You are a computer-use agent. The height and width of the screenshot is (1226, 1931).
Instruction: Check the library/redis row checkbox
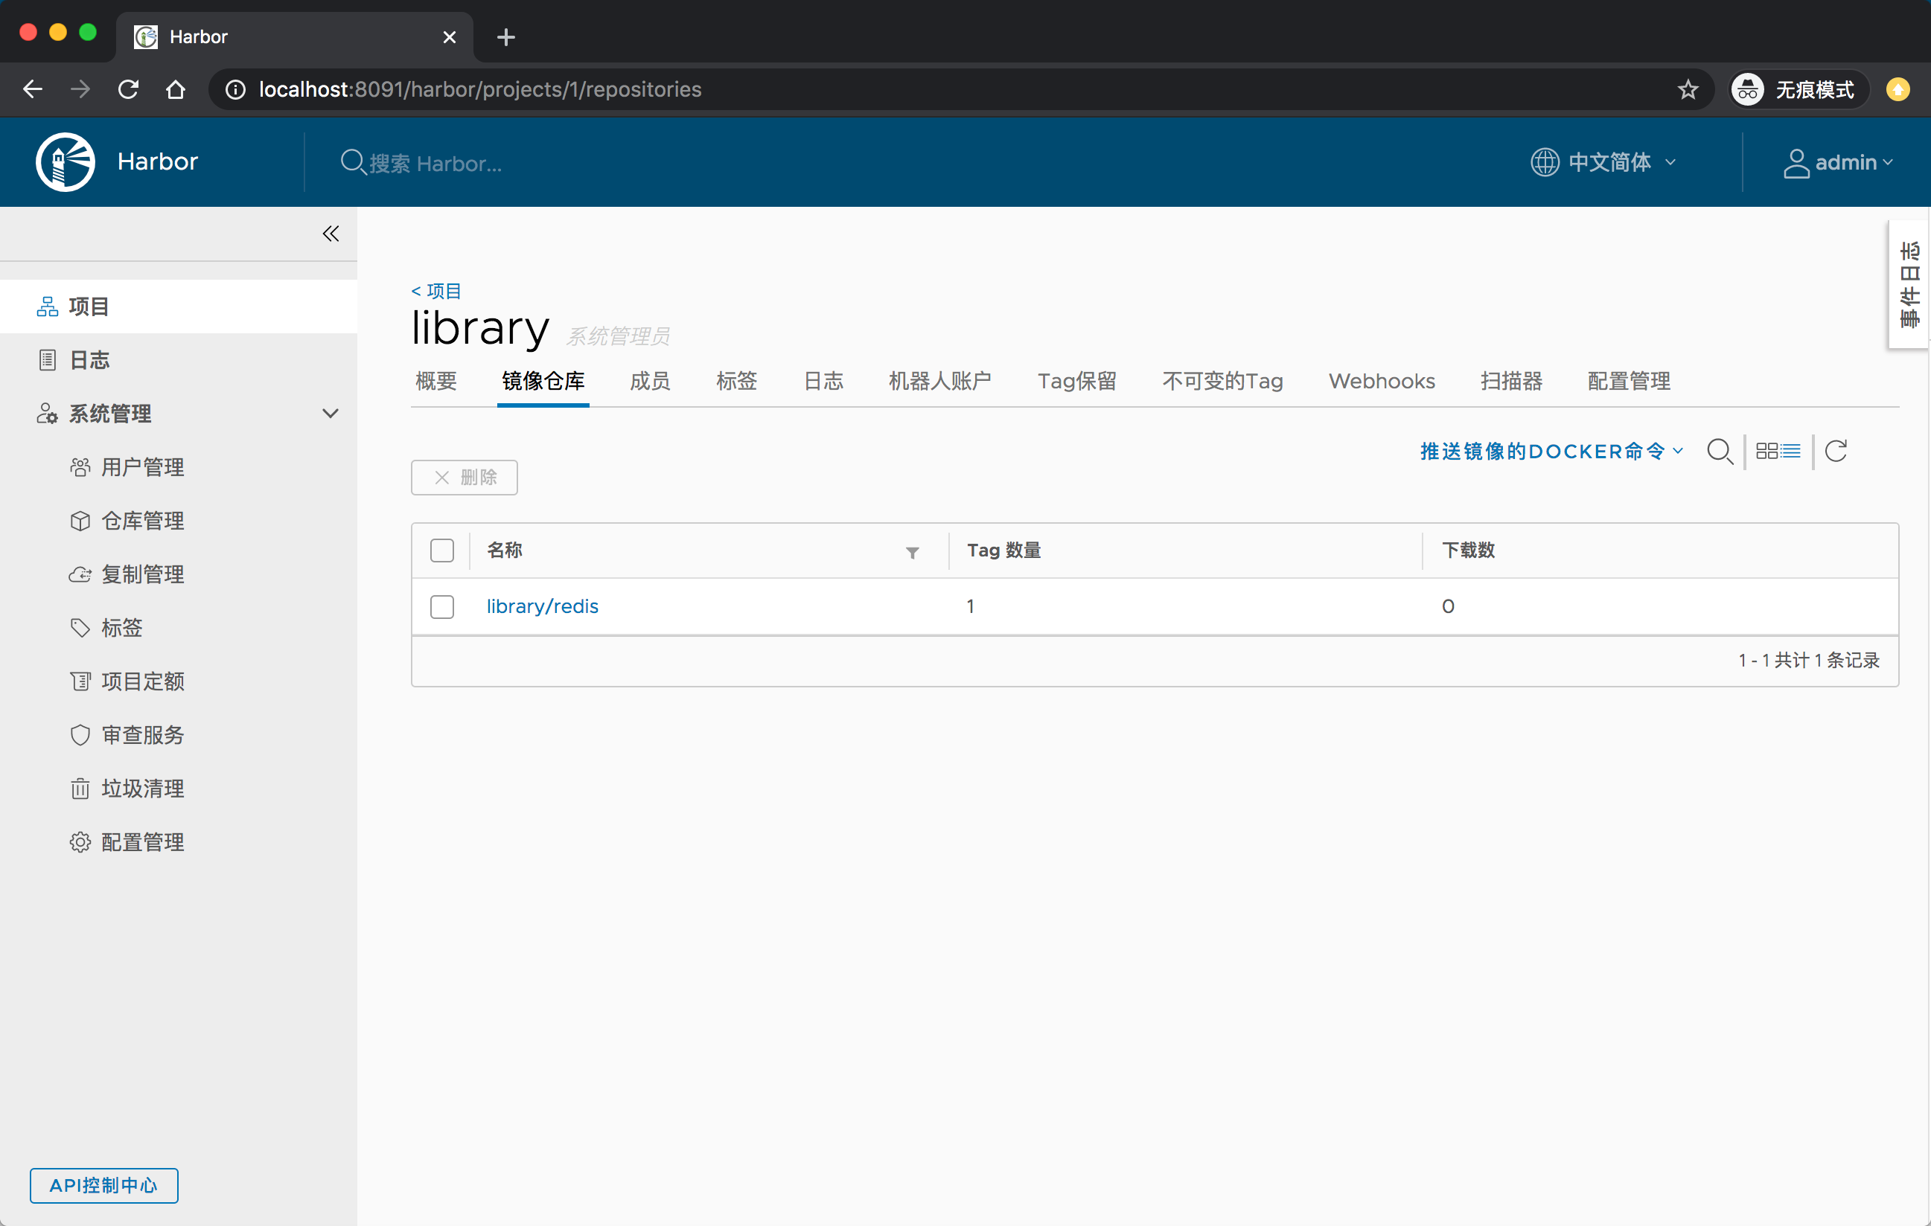click(442, 606)
